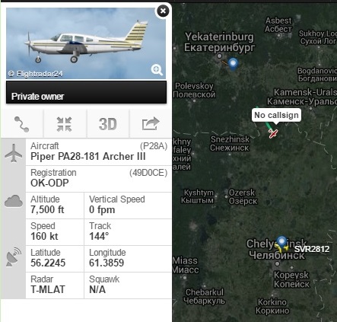Select the yellow SVR2812 aircraft
Viewport: 337px width, 322px height.
point(281,247)
